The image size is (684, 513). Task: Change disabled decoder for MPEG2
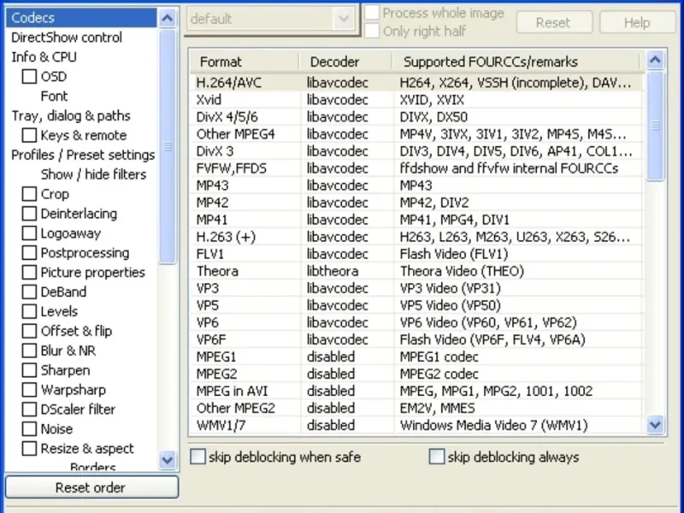[331, 374]
